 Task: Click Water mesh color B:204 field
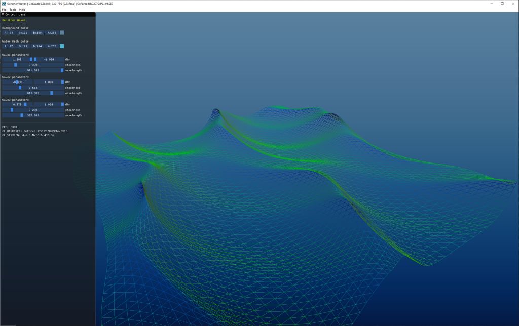(38, 46)
